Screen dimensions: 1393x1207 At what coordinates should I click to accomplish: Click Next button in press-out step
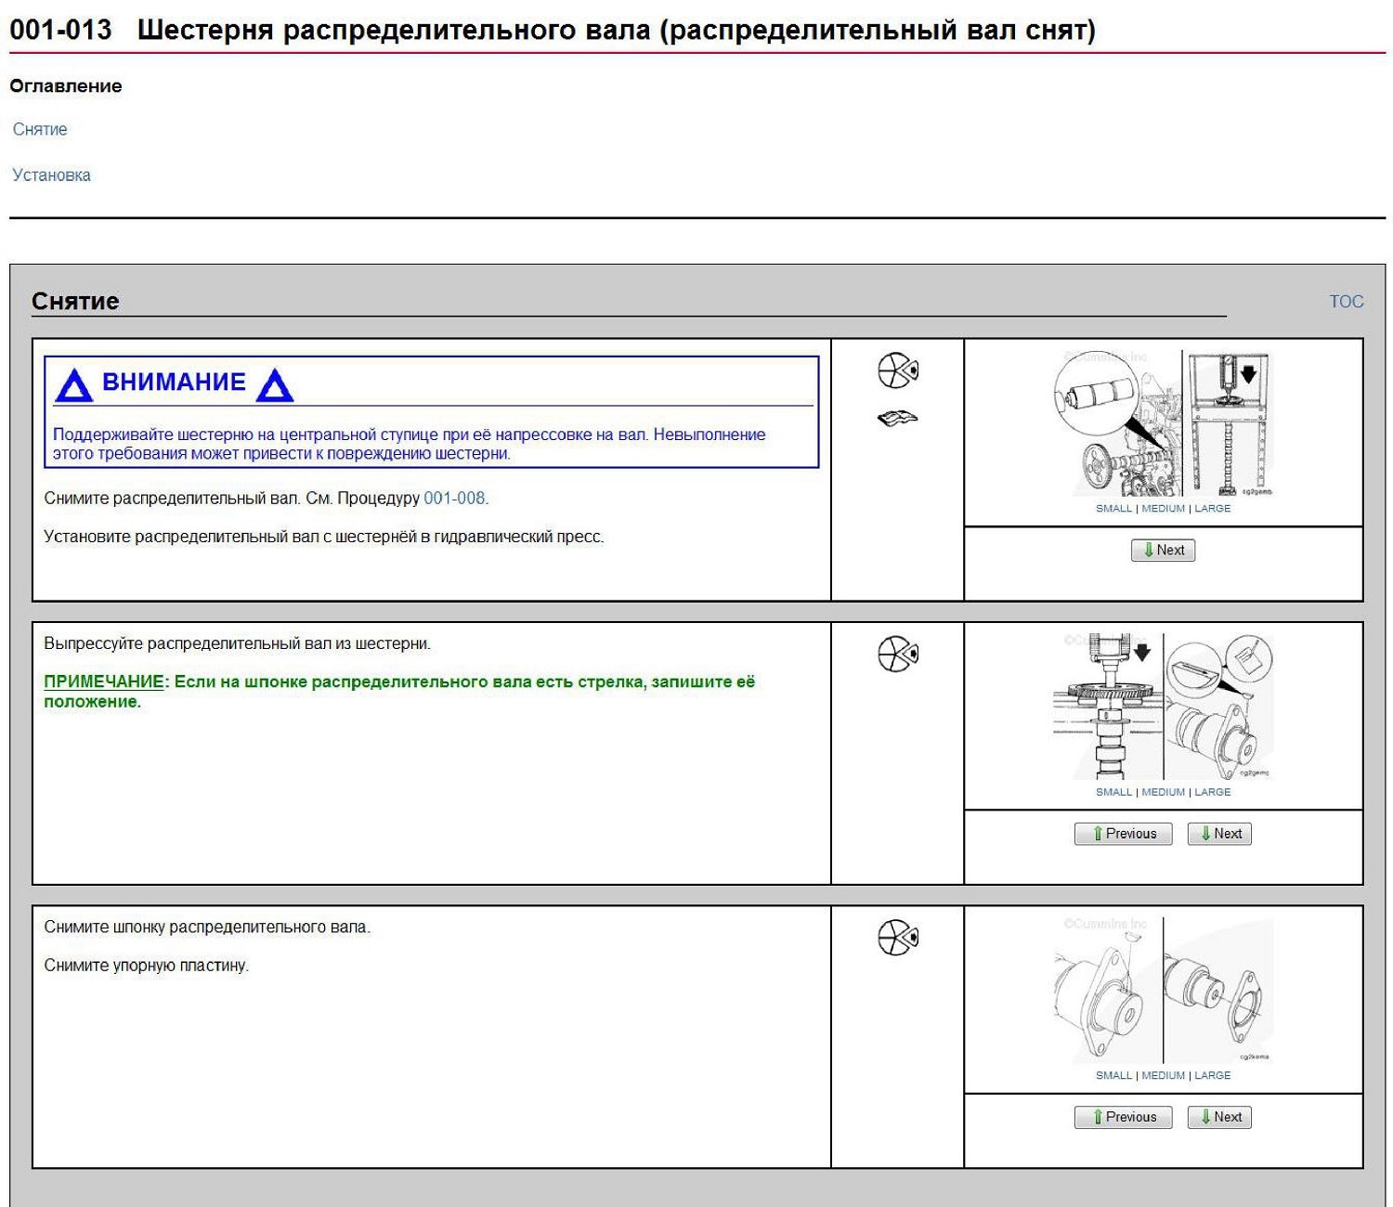coord(1219,834)
